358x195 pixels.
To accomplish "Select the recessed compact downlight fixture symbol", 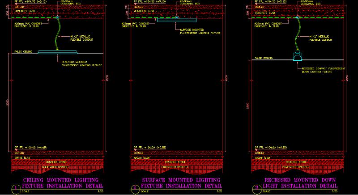I will (x=297, y=56).
